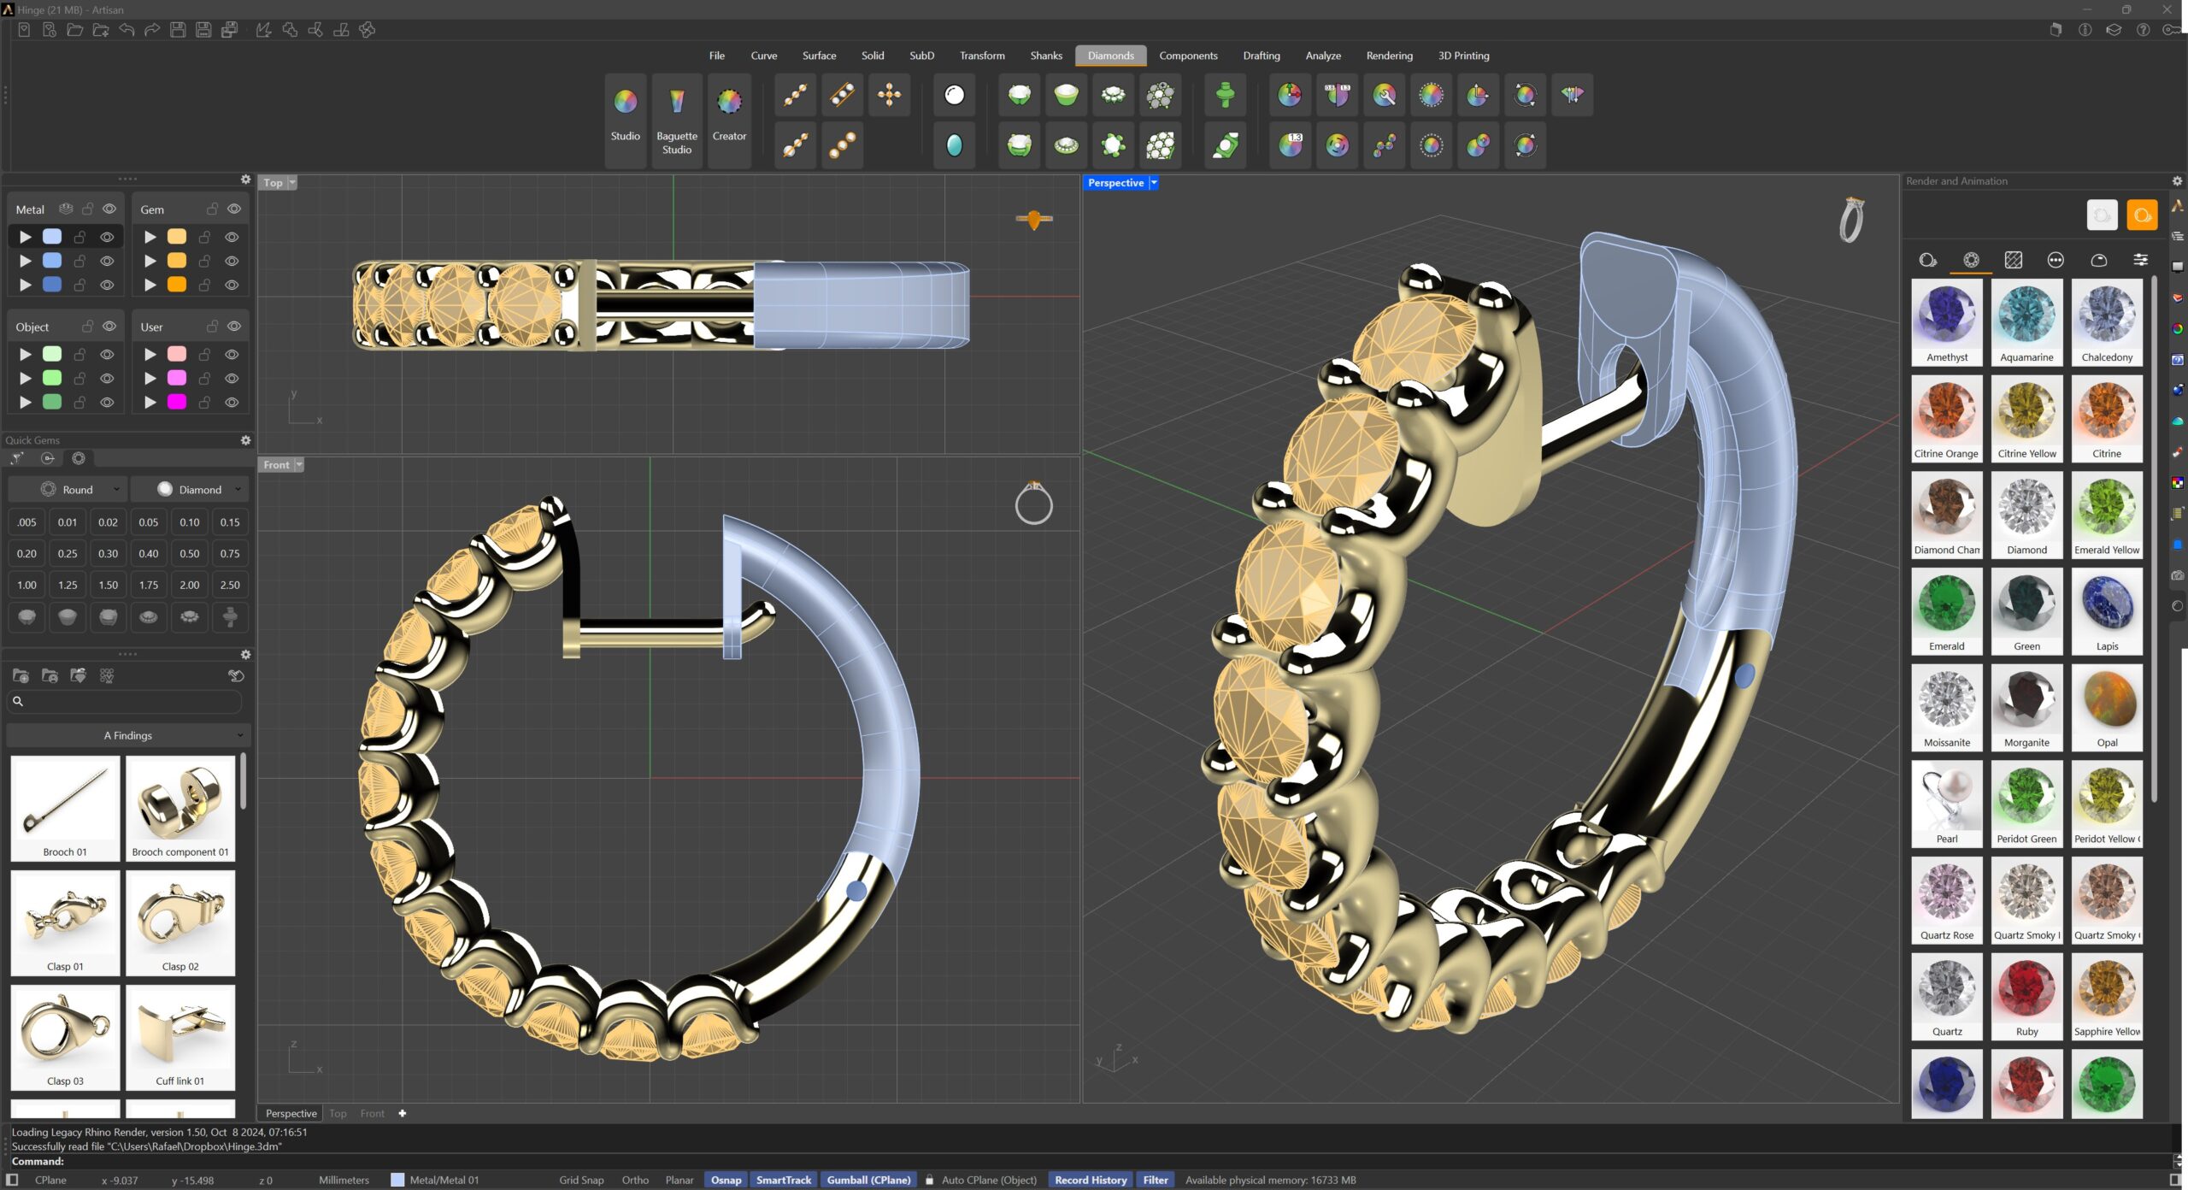Click the orange render mode button
The width and height of the screenshot is (2188, 1190).
tap(2142, 215)
